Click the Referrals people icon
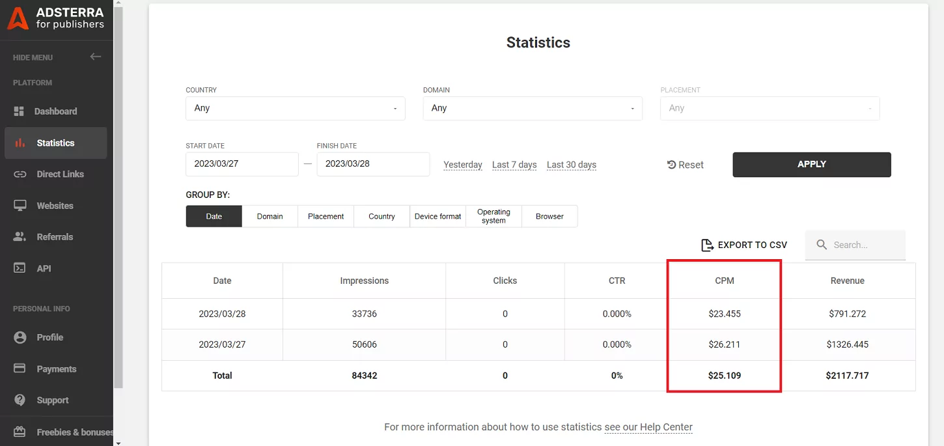This screenshot has width=944, height=446. tap(20, 237)
